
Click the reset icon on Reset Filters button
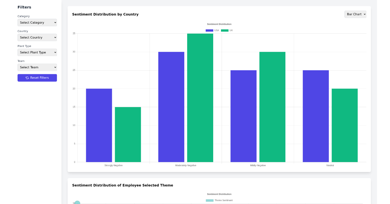pos(27,78)
